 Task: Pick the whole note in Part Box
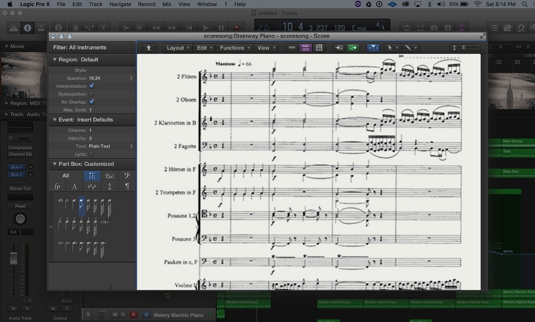click(60, 201)
